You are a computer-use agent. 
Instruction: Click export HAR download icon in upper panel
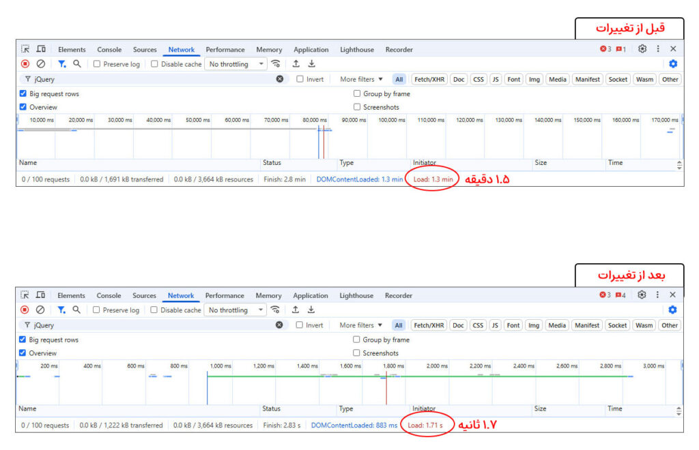(312, 64)
